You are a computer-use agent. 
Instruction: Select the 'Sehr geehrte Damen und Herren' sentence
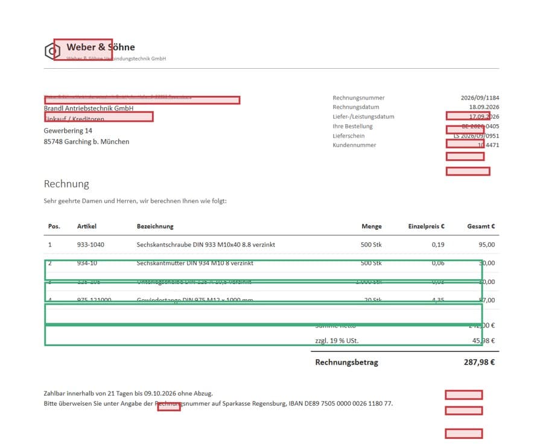click(x=135, y=201)
